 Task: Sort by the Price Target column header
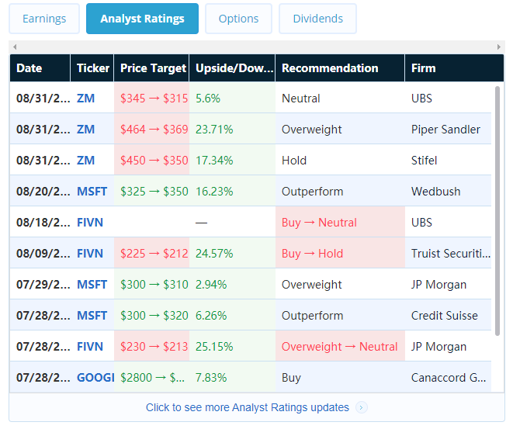(x=153, y=68)
